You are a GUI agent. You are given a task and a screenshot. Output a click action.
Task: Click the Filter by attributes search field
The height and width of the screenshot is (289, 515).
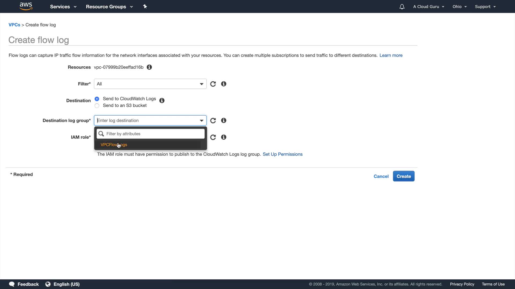tap(154, 134)
